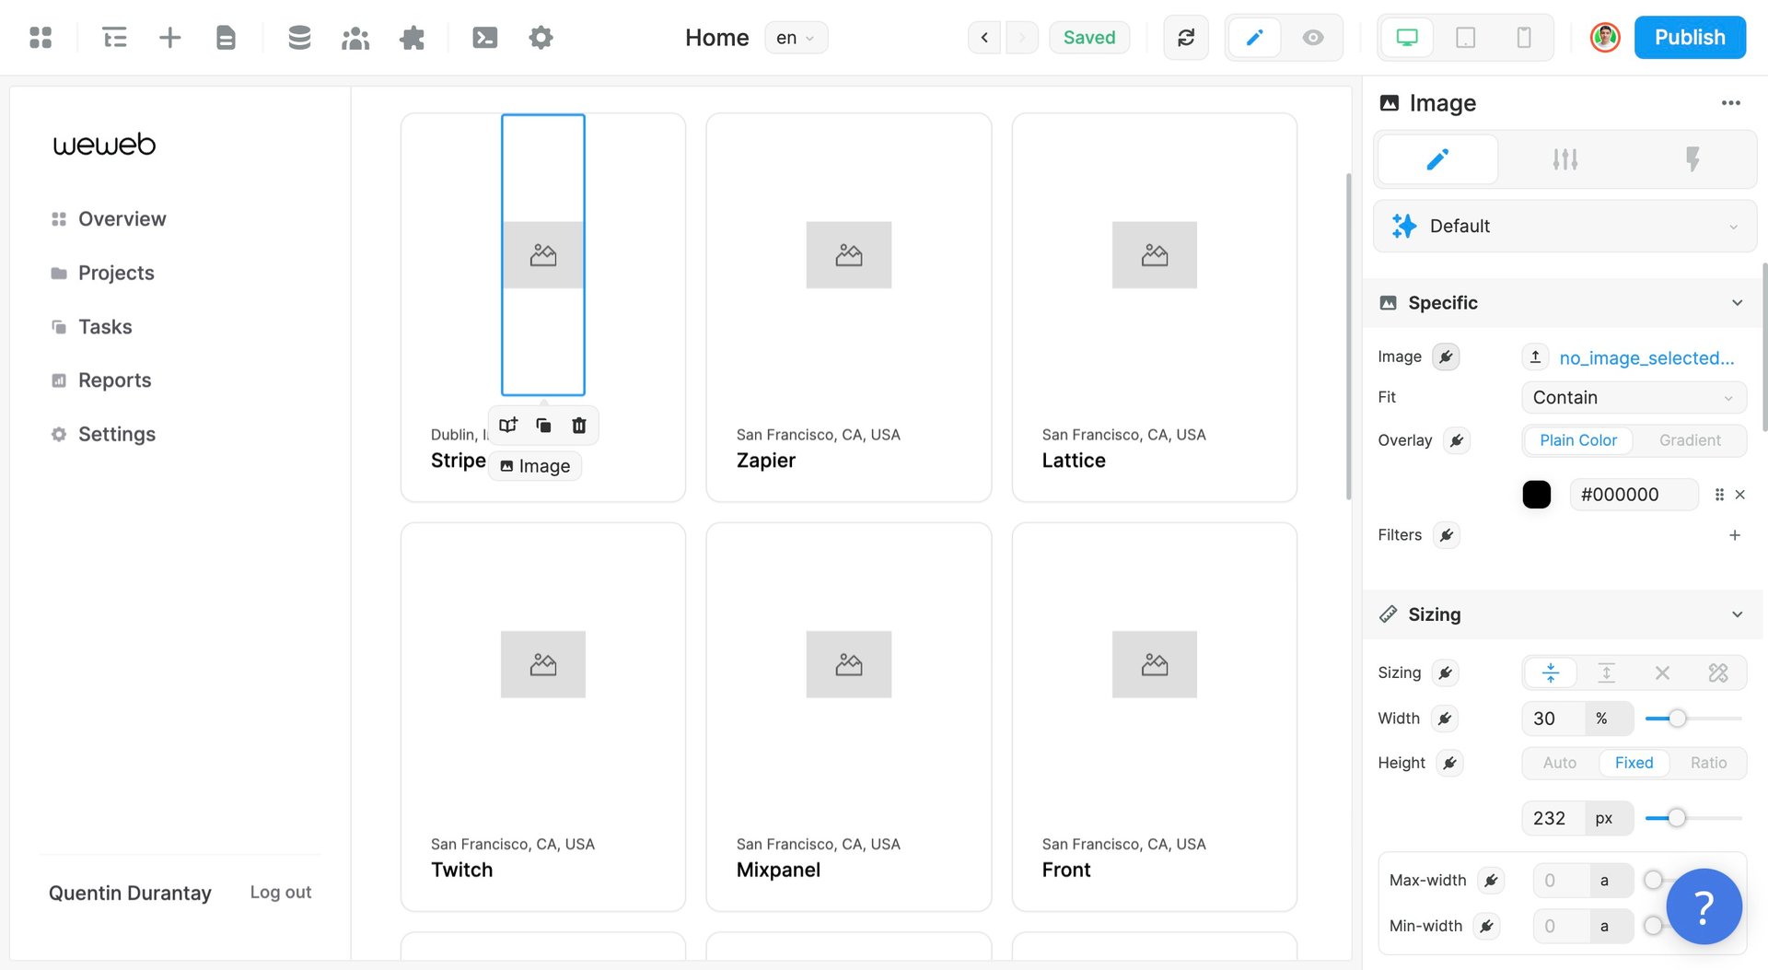This screenshot has width=1768, height=970.
Task: Open the navigator tree icon
Action: 114,38
